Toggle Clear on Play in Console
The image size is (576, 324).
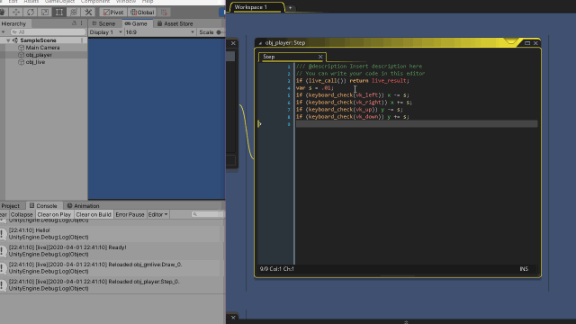(x=54, y=214)
